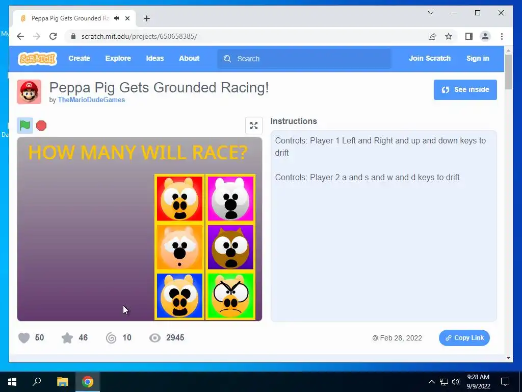Open volume control tray icon
The width and height of the screenshot is (522, 392).
coord(456,382)
